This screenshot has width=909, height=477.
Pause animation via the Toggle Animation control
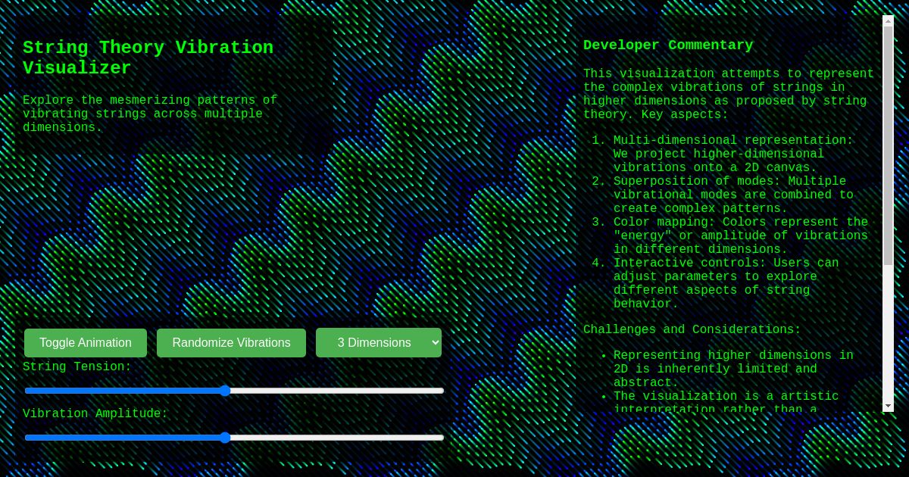[85, 343]
